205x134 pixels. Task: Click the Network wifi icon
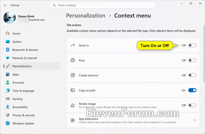click(x=8, y=58)
